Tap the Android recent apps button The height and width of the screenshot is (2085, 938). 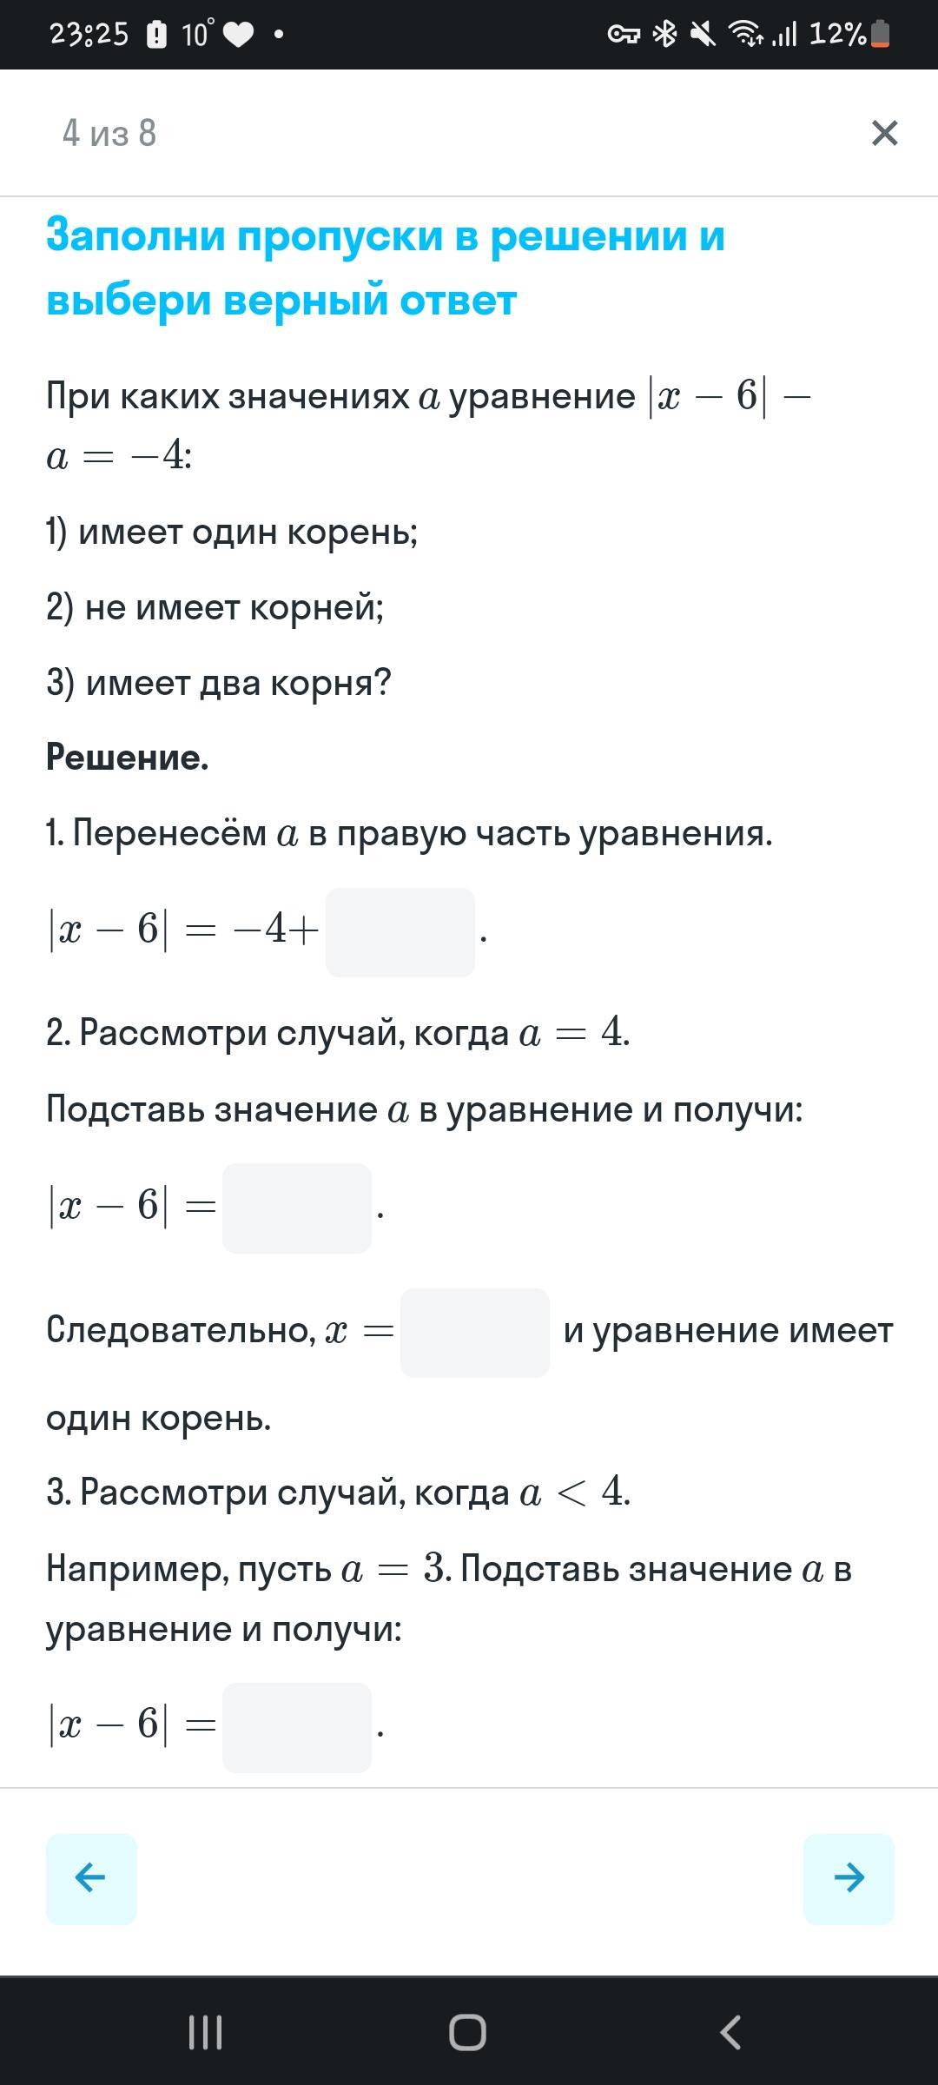(206, 2032)
